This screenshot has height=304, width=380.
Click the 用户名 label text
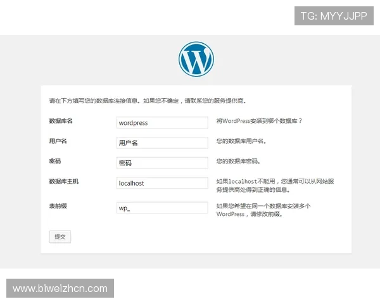pos(58,141)
